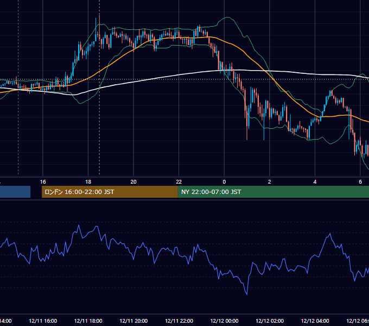Click the 12/11 22:00 date label
Image resolution: width=369 pixels, height=326 pixels.
pyautogui.click(x=179, y=321)
